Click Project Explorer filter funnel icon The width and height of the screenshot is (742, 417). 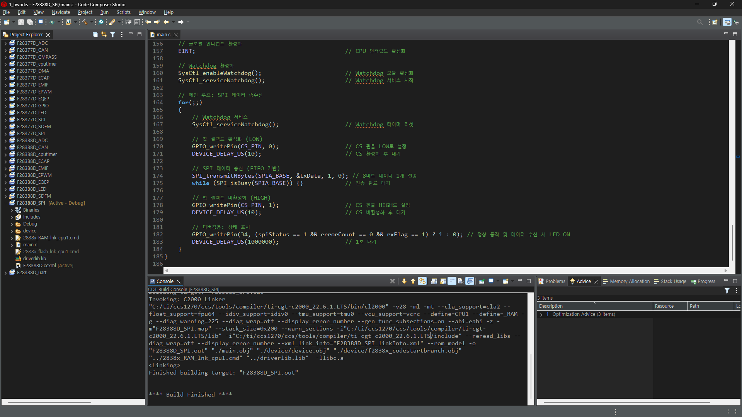(x=112, y=34)
